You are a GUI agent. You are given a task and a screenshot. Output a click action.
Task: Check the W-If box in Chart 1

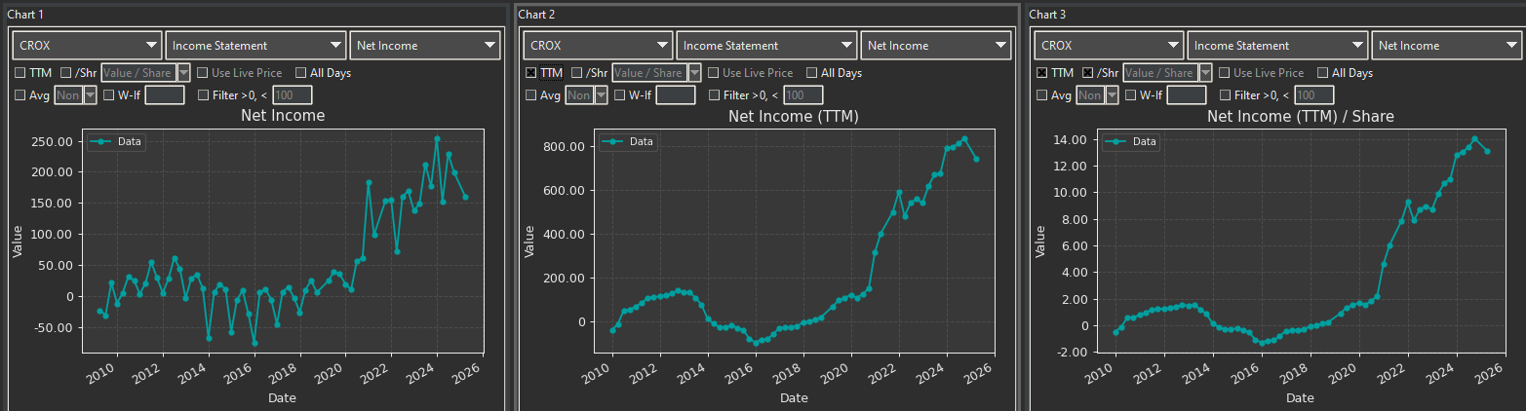point(109,95)
